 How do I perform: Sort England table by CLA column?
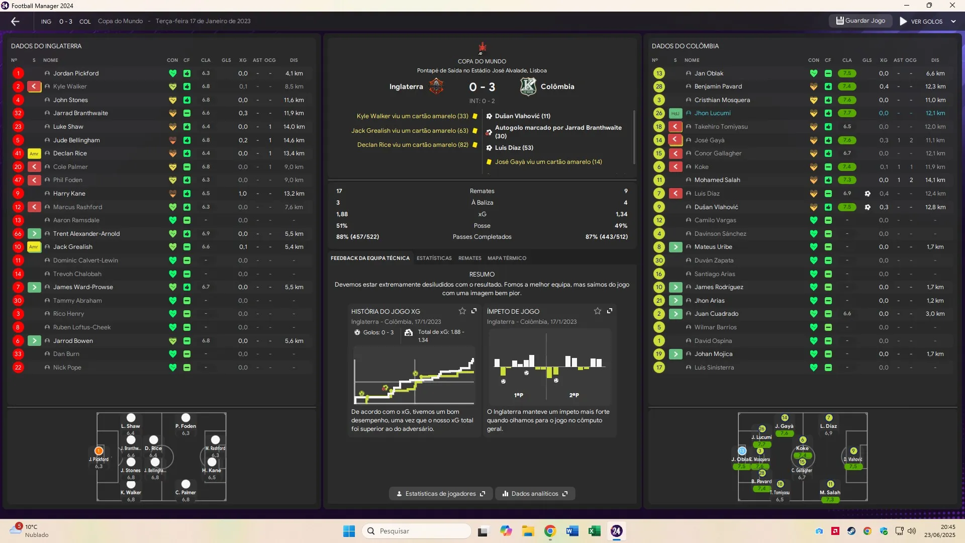pyautogui.click(x=206, y=60)
